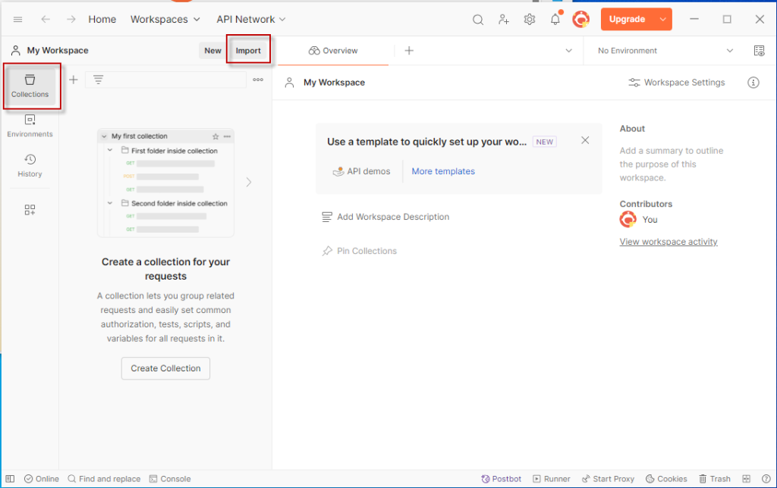Image resolution: width=777 pixels, height=488 pixels.
Task: Open the two-pane layout icon
Action: pyautogui.click(x=747, y=479)
